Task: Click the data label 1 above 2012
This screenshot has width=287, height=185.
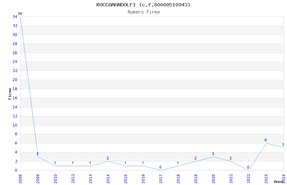Action: click(x=73, y=163)
